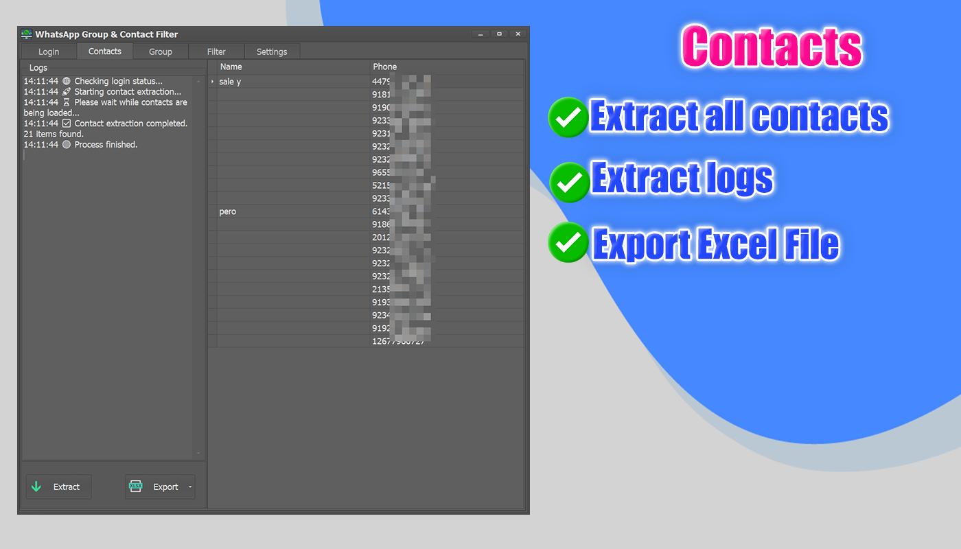Select the phone number starting with 9655

(446, 172)
